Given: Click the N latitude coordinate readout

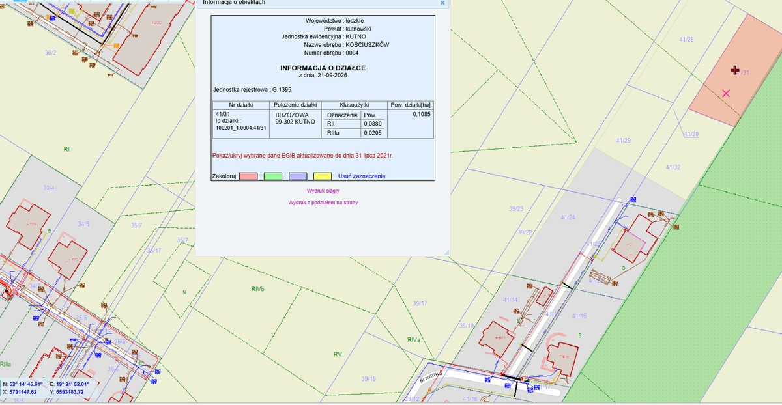Looking at the screenshot, I should click(23, 384).
